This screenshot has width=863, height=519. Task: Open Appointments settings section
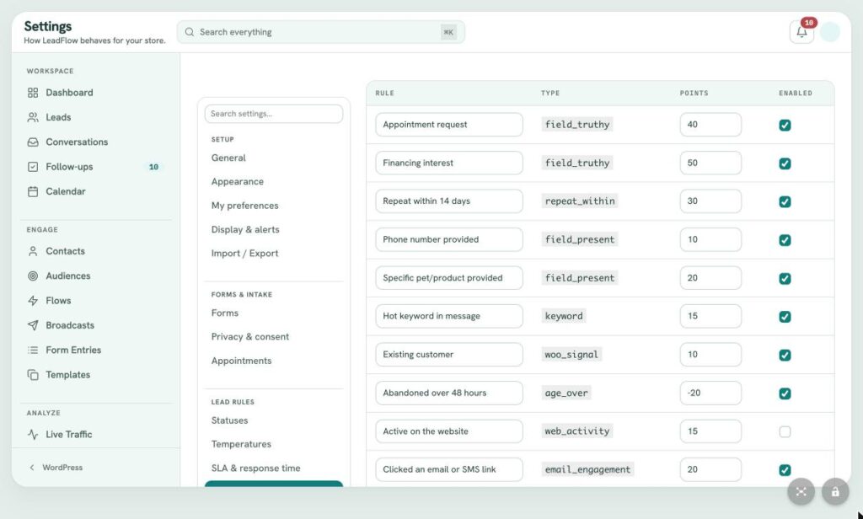242,361
